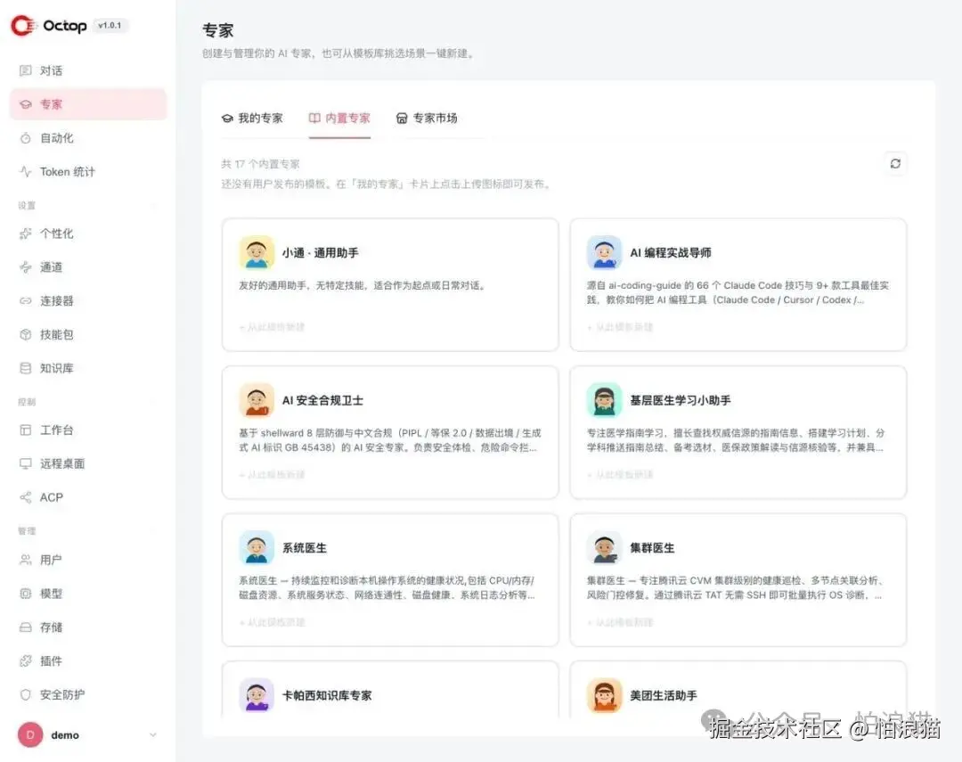This screenshot has height=762, width=962.
Task: Click the 工作台 layout icon
Action: coord(25,430)
